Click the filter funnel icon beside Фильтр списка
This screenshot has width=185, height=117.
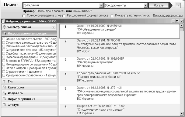pyautogui.click(x=4, y=27)
